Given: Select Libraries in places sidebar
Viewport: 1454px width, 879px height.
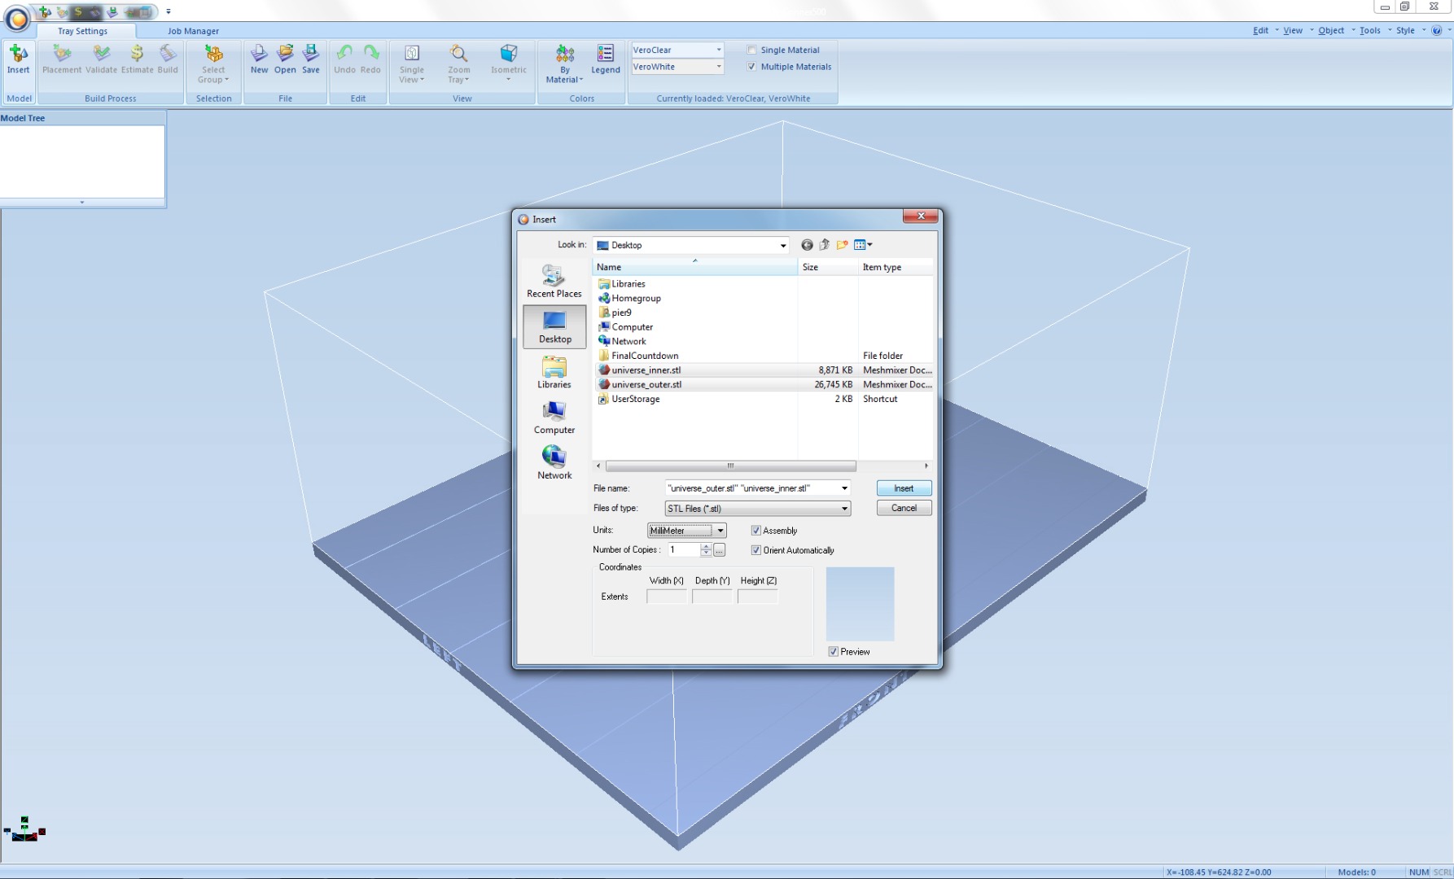Looking at the screenshot, I should (554, 372).
